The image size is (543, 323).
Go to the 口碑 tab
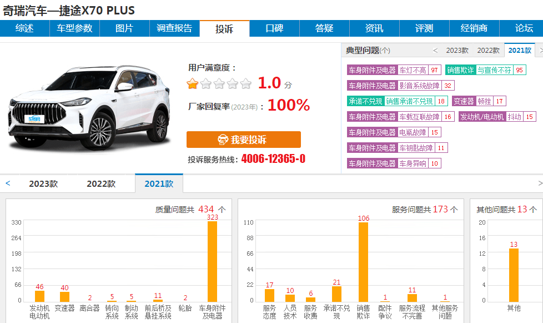pyautogui.click(x=274, y=28)
